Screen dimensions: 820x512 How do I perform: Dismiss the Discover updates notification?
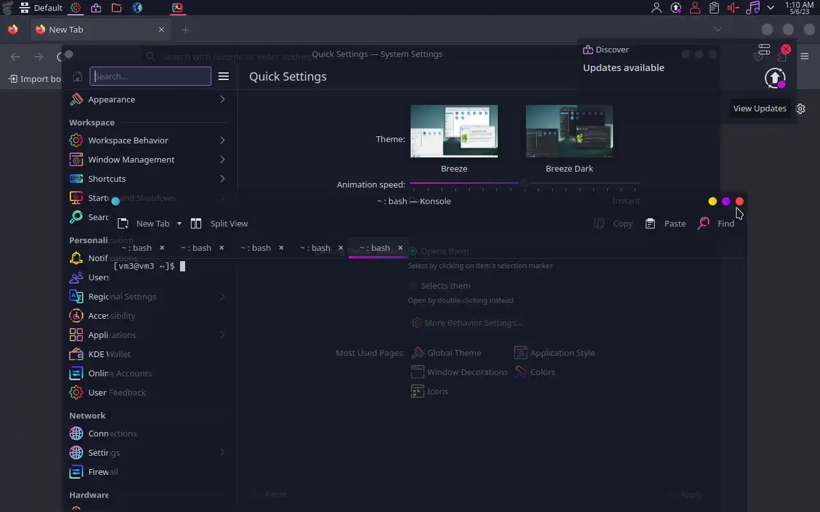pyautogui.click(x=785, y=49)
